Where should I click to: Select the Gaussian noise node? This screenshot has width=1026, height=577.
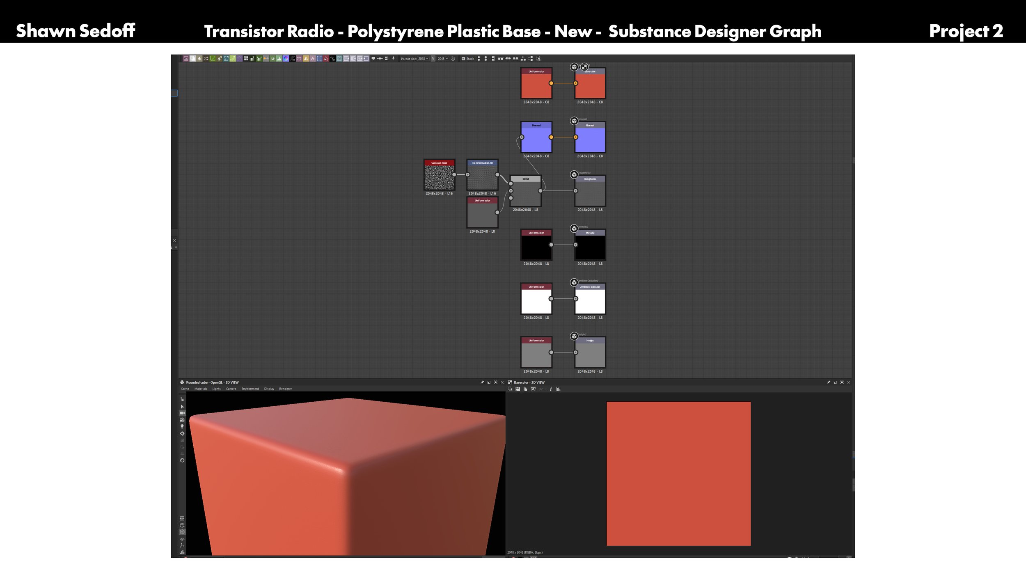439,175
